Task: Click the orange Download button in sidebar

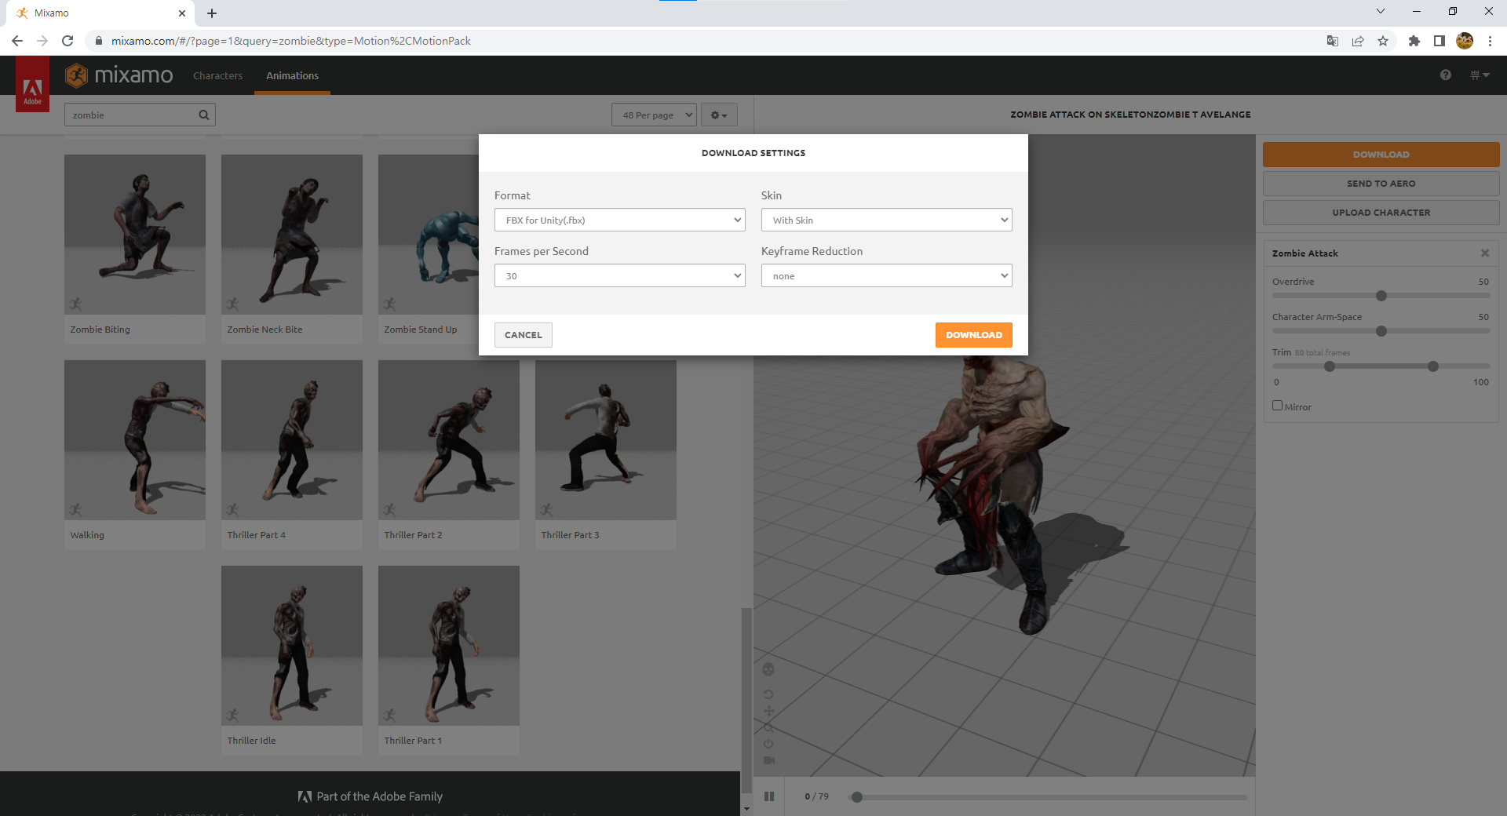Action: click(1381, 155)
